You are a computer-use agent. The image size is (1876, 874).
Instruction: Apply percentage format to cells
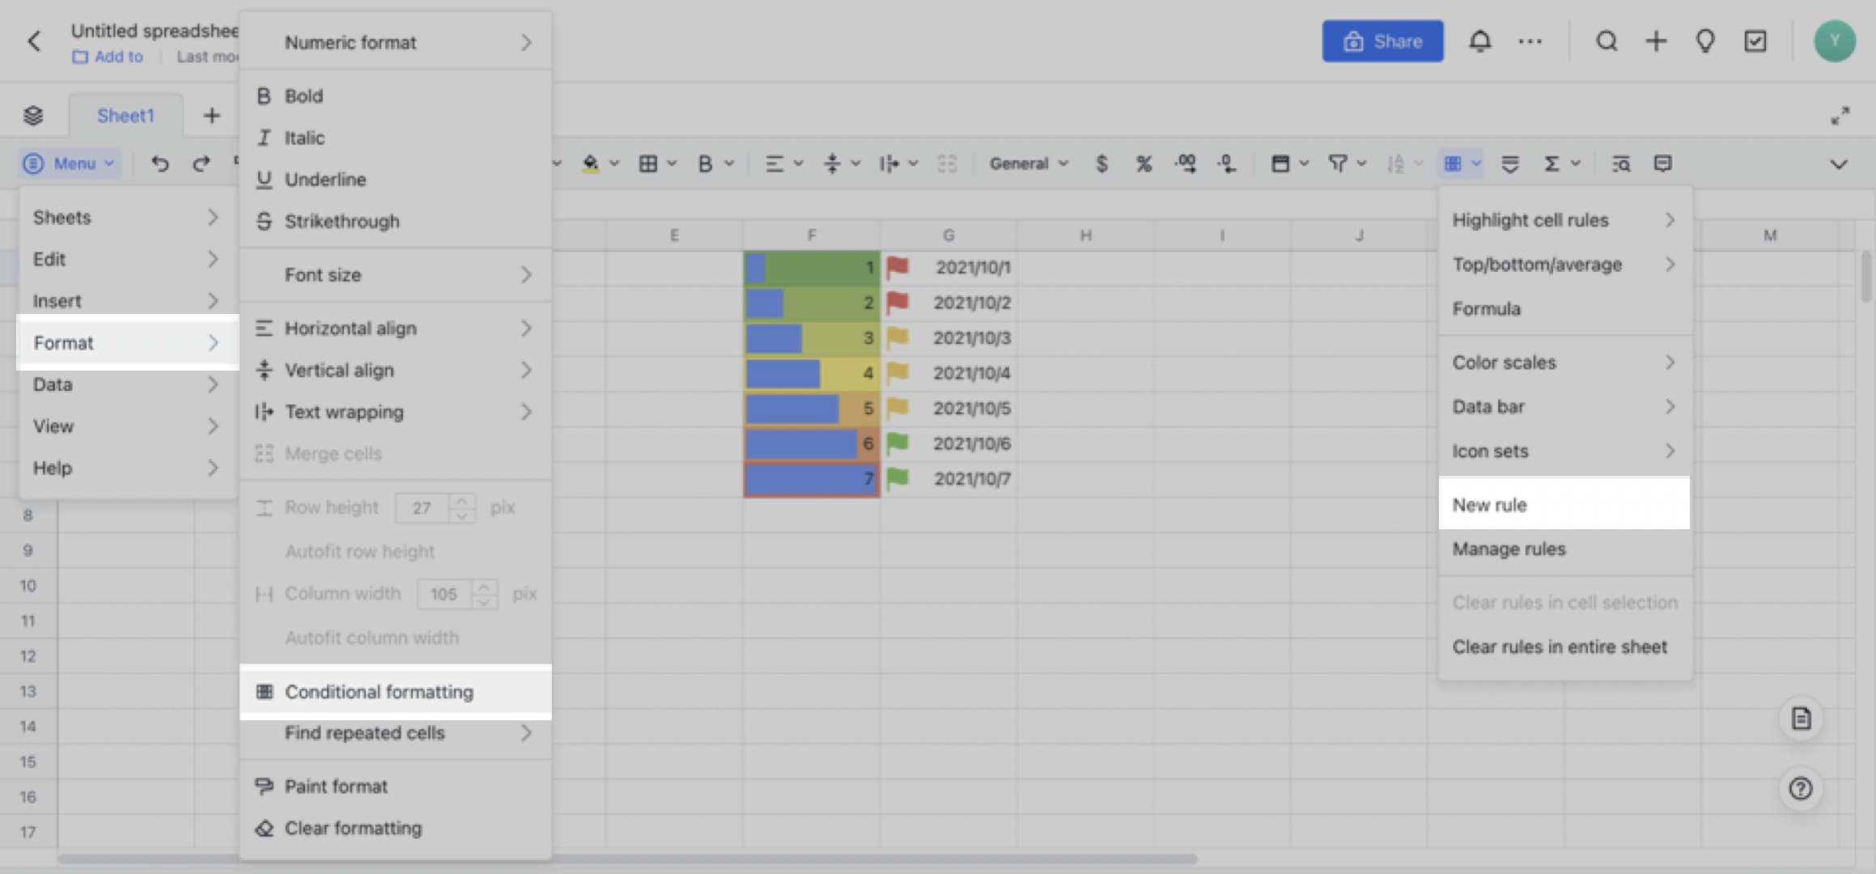pyautogui.click(x=1144, y=163)
